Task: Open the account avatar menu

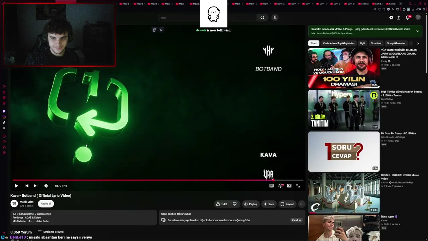Action: [x=418, y=17]
